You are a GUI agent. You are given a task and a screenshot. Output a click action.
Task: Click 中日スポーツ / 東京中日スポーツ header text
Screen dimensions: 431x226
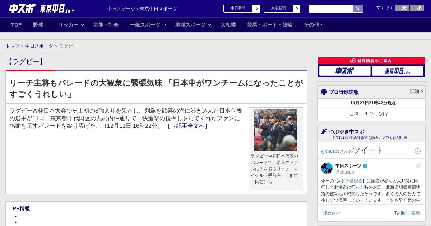142,9
